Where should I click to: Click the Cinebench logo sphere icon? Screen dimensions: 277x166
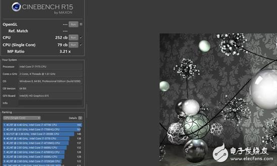click(x=16, y=7)
